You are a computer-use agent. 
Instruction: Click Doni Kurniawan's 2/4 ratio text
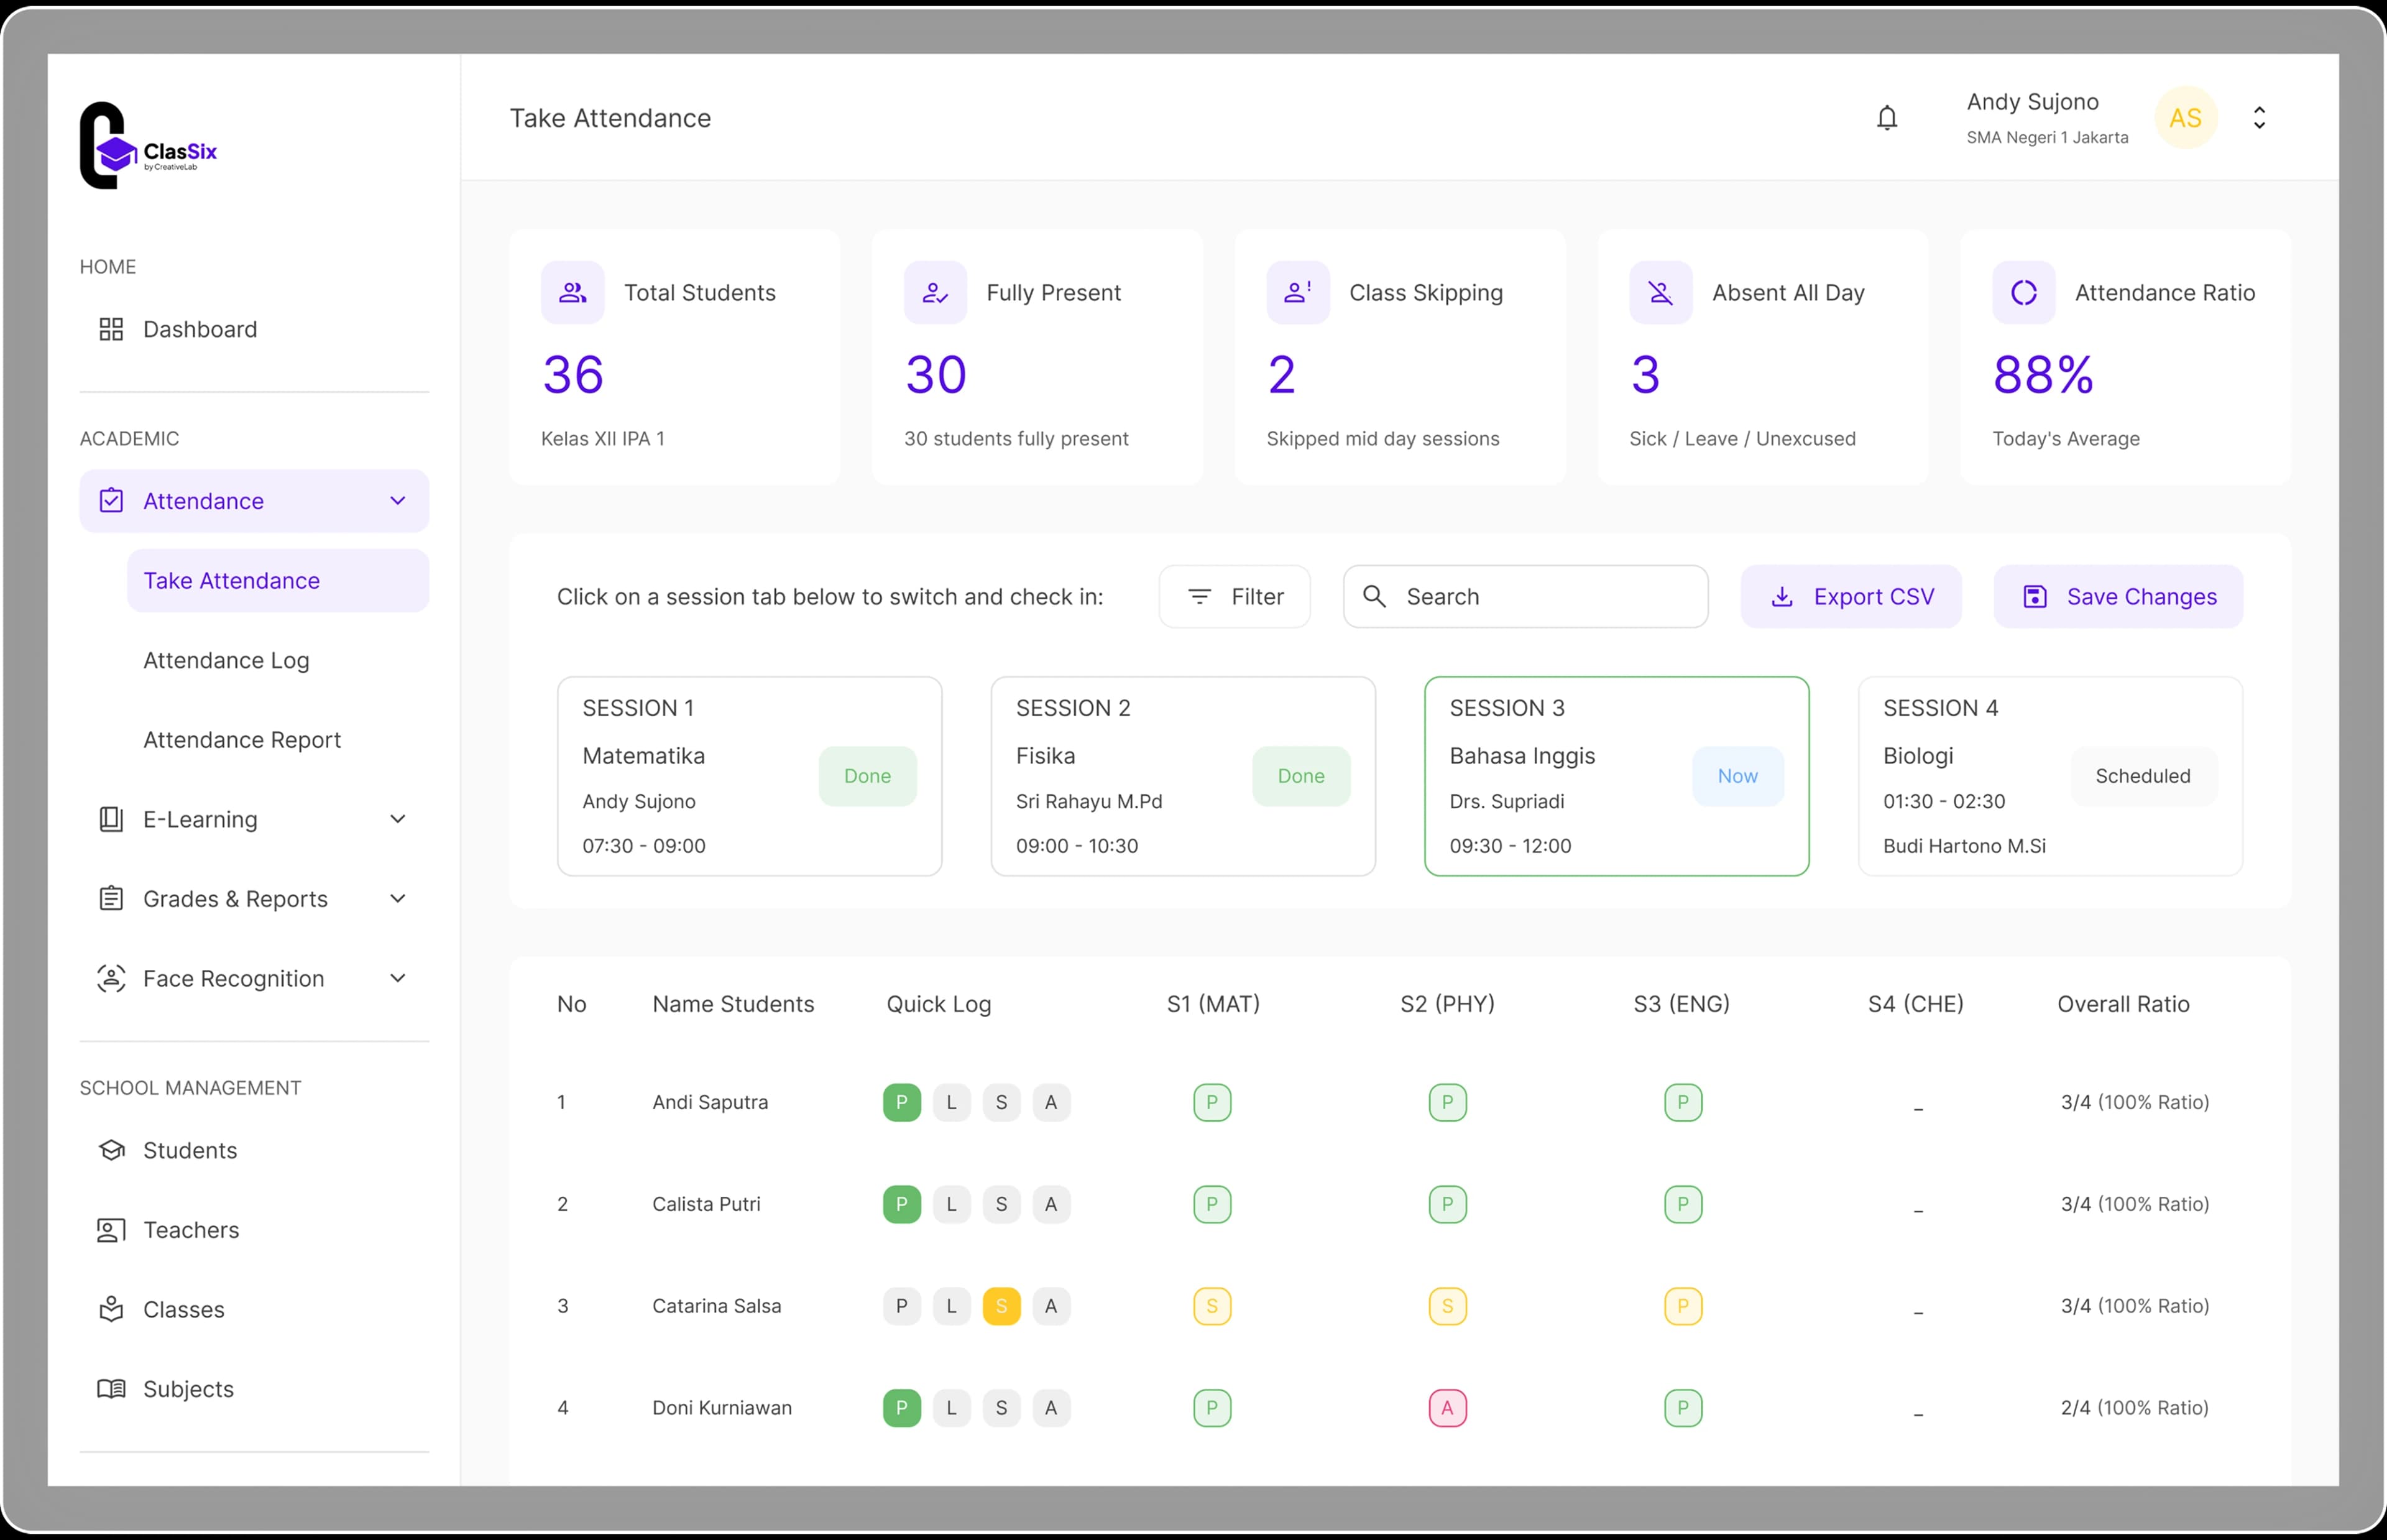(x=2135, y=1408)
